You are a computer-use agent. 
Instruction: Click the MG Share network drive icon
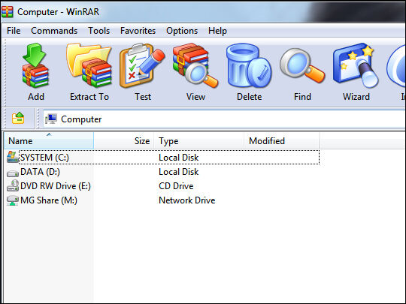tap(13, 200)
